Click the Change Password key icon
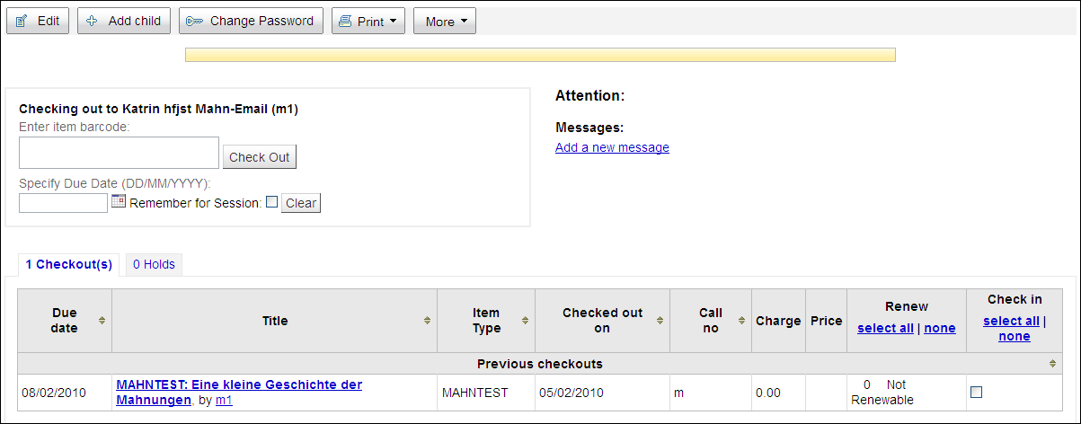Image resolution: width=1081 pixels, height=424 pixels. tap(194, 21)
